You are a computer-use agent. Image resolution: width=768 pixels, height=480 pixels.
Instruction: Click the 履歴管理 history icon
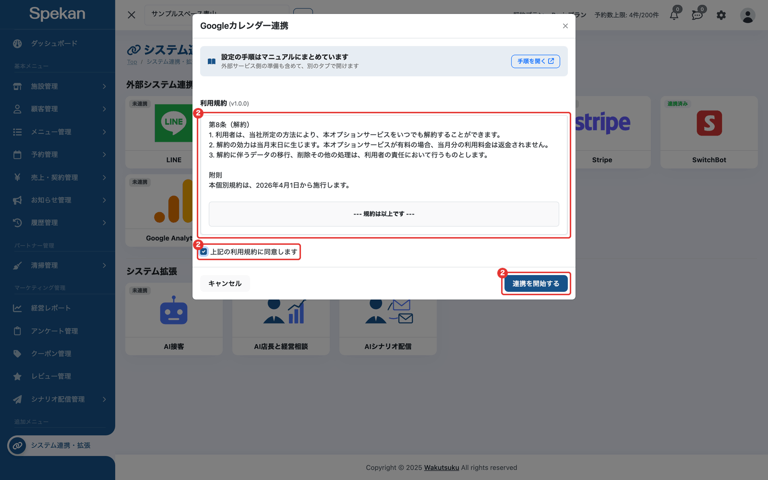(x=17, y=223)
